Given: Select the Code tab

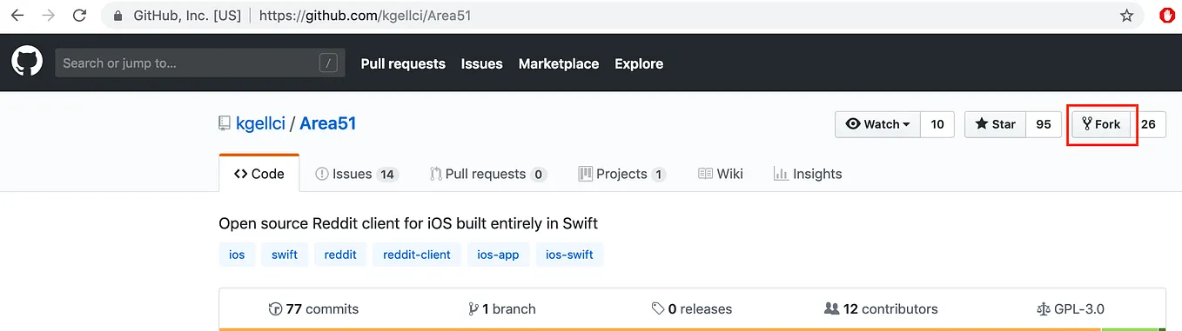Looking at the screenshot, I should pyautogui.click(x=259, y=174).
